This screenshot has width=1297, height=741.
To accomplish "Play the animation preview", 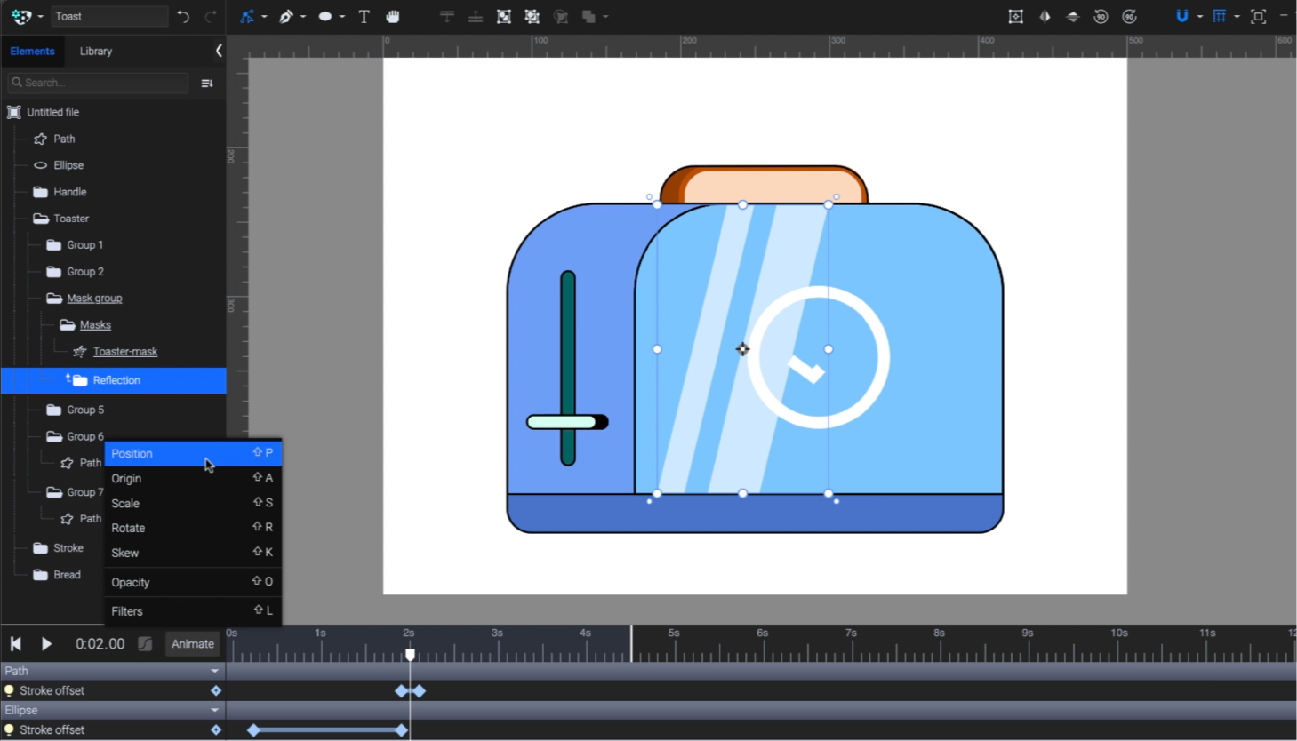I will coord(46,643).
